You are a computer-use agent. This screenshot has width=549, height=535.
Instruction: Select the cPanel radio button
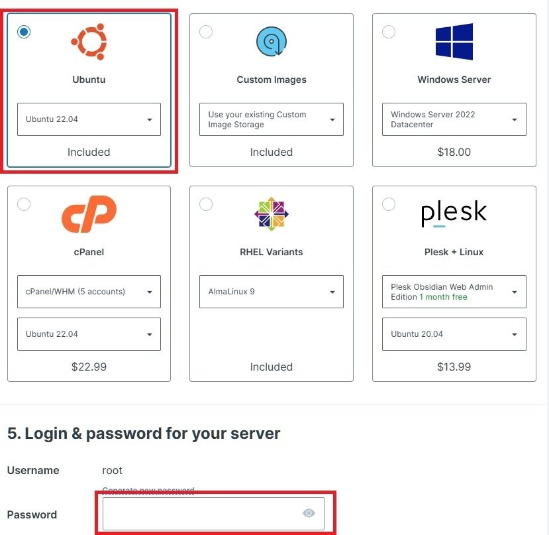(x=24, y=204)
